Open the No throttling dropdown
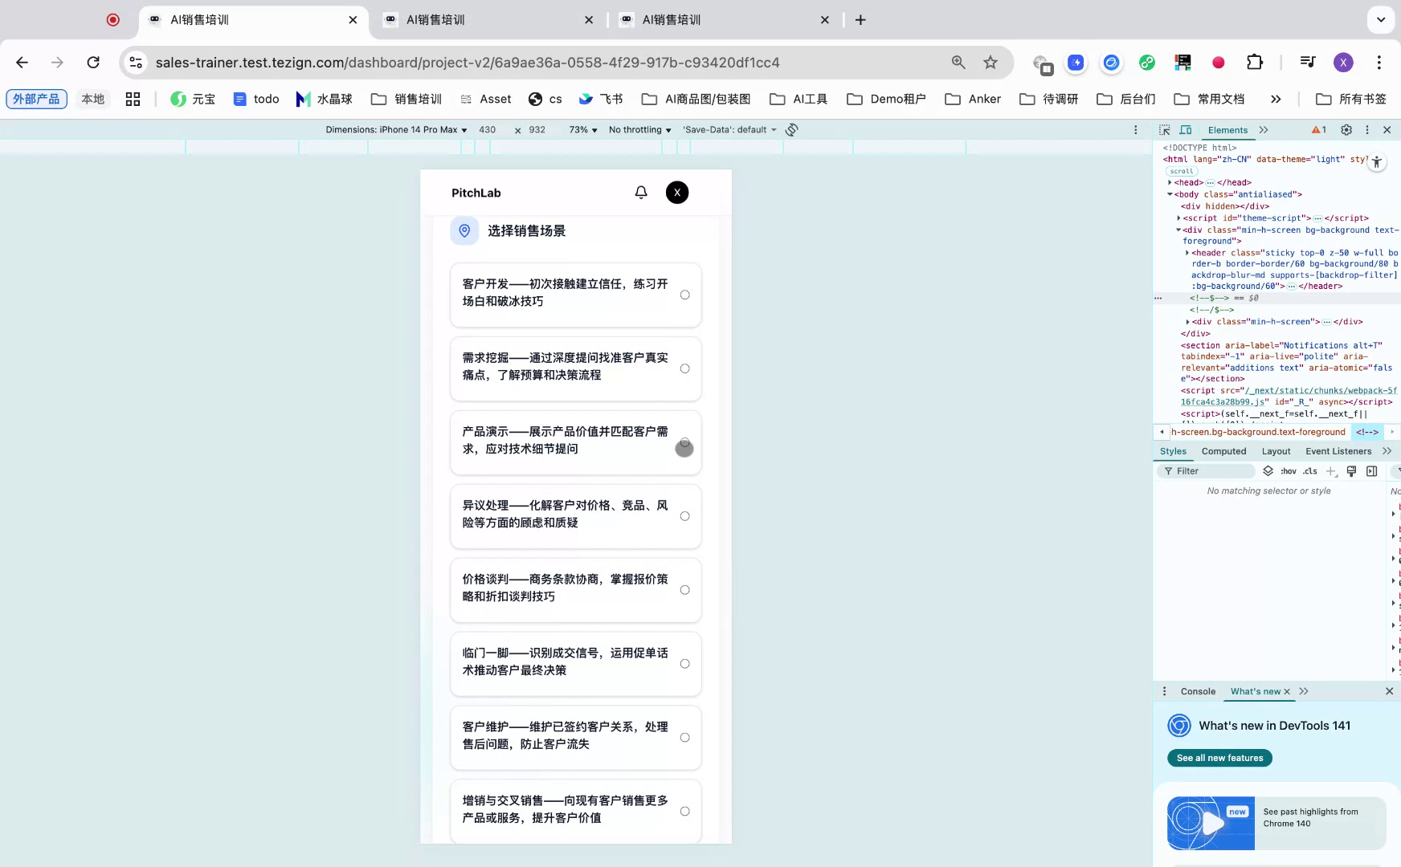 tap(639, 129)
